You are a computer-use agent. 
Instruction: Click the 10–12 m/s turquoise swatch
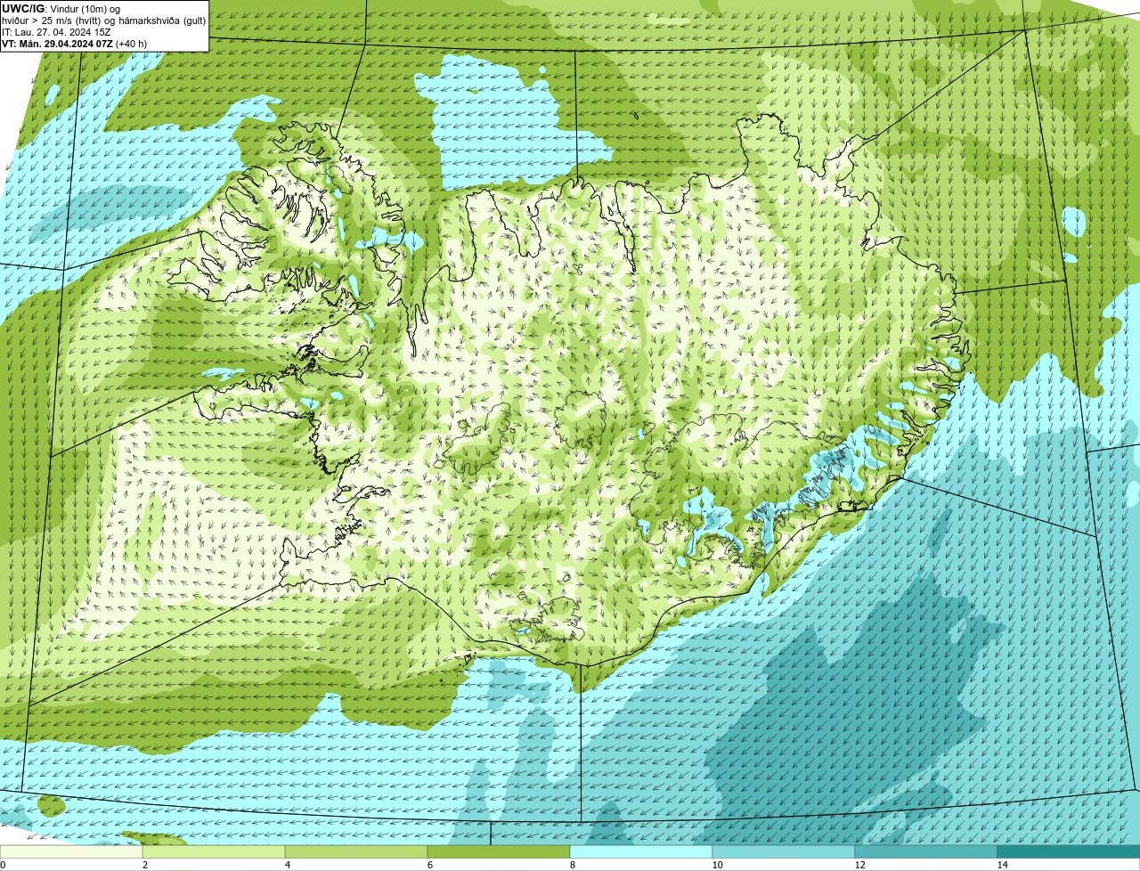click(x=784, y=851)
